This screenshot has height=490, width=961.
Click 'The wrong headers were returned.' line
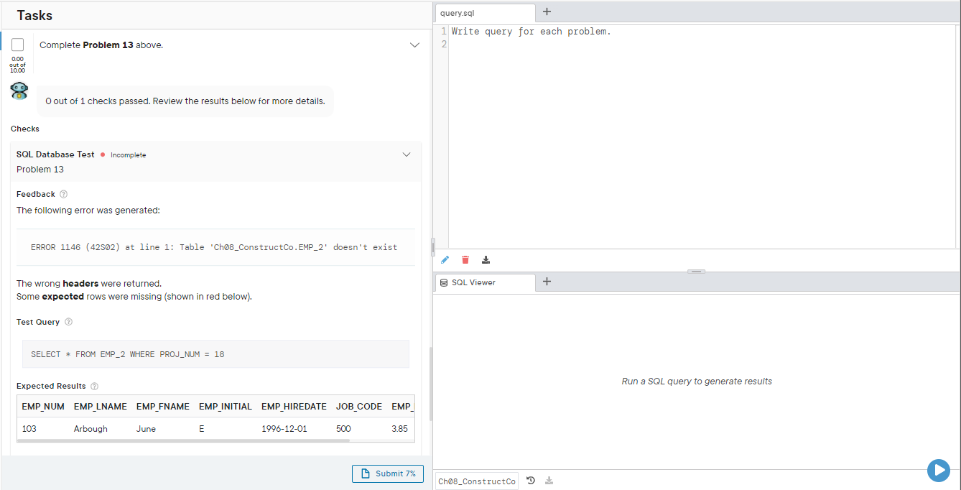pos(89,283)
